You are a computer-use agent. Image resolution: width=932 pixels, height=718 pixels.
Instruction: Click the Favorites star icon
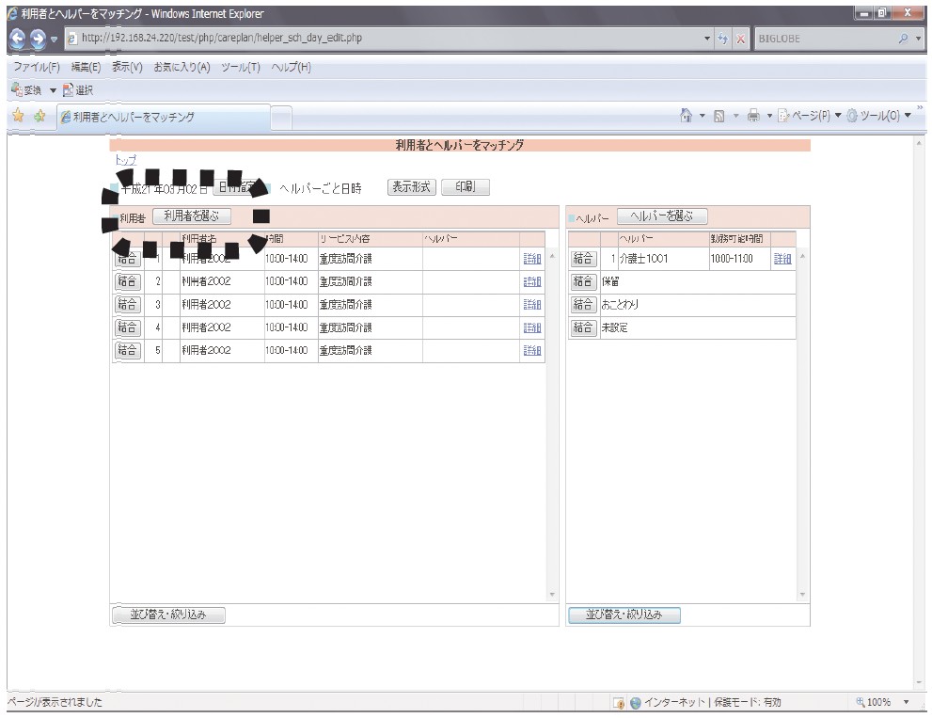(x=19, y=116)
